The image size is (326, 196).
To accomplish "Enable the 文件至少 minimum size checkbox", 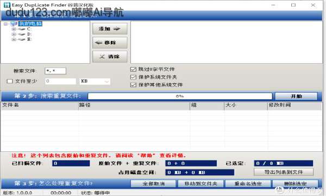I will tap(10, 81).
